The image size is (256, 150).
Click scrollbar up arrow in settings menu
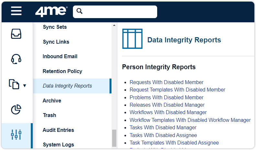tap(114, 25)
